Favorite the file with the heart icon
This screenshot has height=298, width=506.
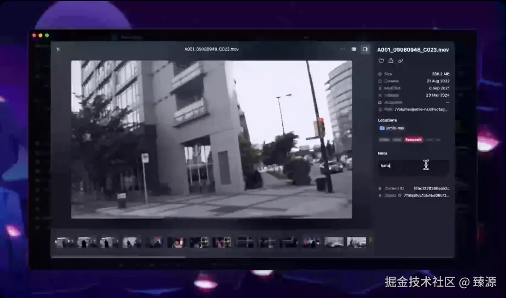(381, 61)
